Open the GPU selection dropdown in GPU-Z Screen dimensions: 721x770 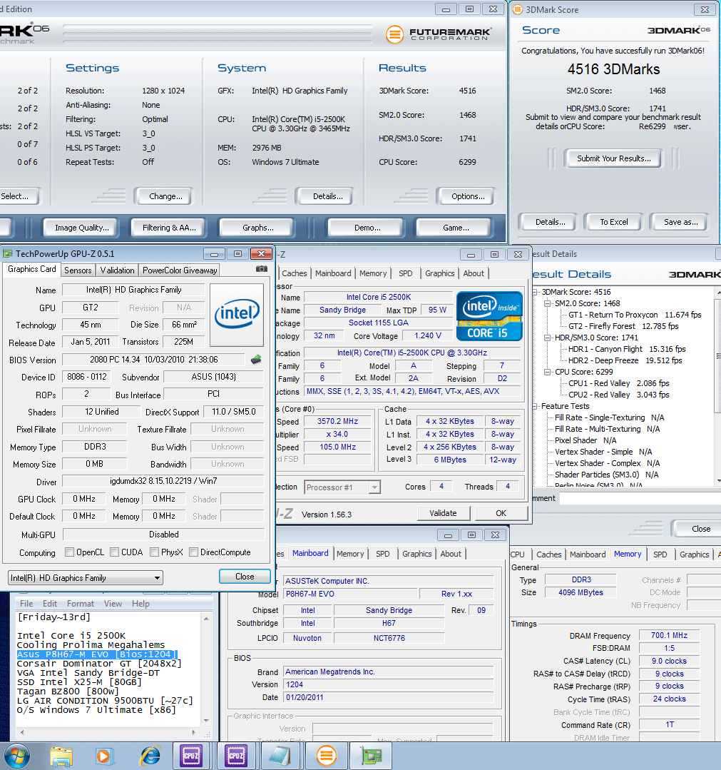tap(86, 577)
